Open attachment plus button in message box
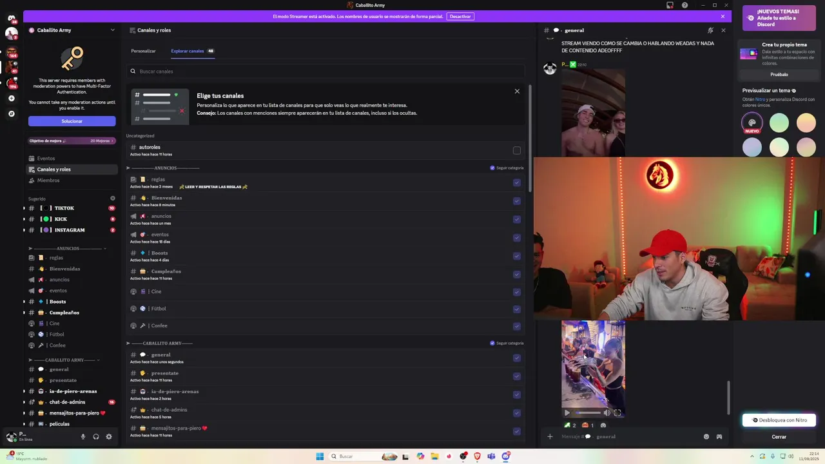 coord(550,436)
